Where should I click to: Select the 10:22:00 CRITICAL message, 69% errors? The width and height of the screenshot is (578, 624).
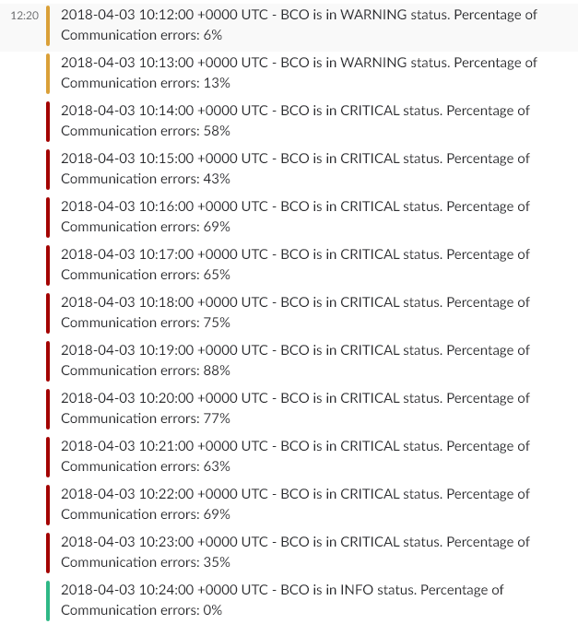click(x=295, y=504)
